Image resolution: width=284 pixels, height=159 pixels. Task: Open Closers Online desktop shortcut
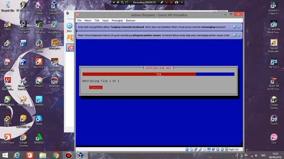(274, 103)
